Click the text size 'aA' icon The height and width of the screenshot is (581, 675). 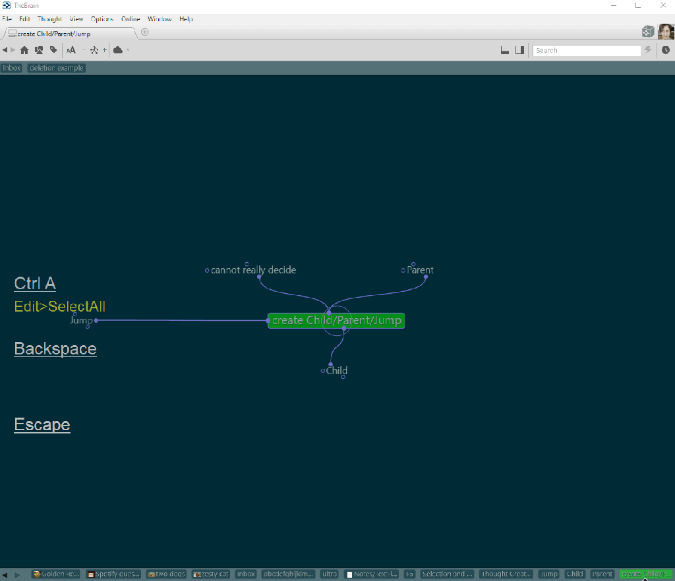pyautogui.click(x=71, y=50)
